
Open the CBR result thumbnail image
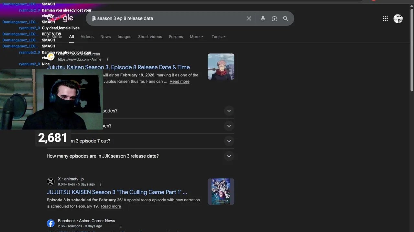pyautogui.click(x=221, y=67)
